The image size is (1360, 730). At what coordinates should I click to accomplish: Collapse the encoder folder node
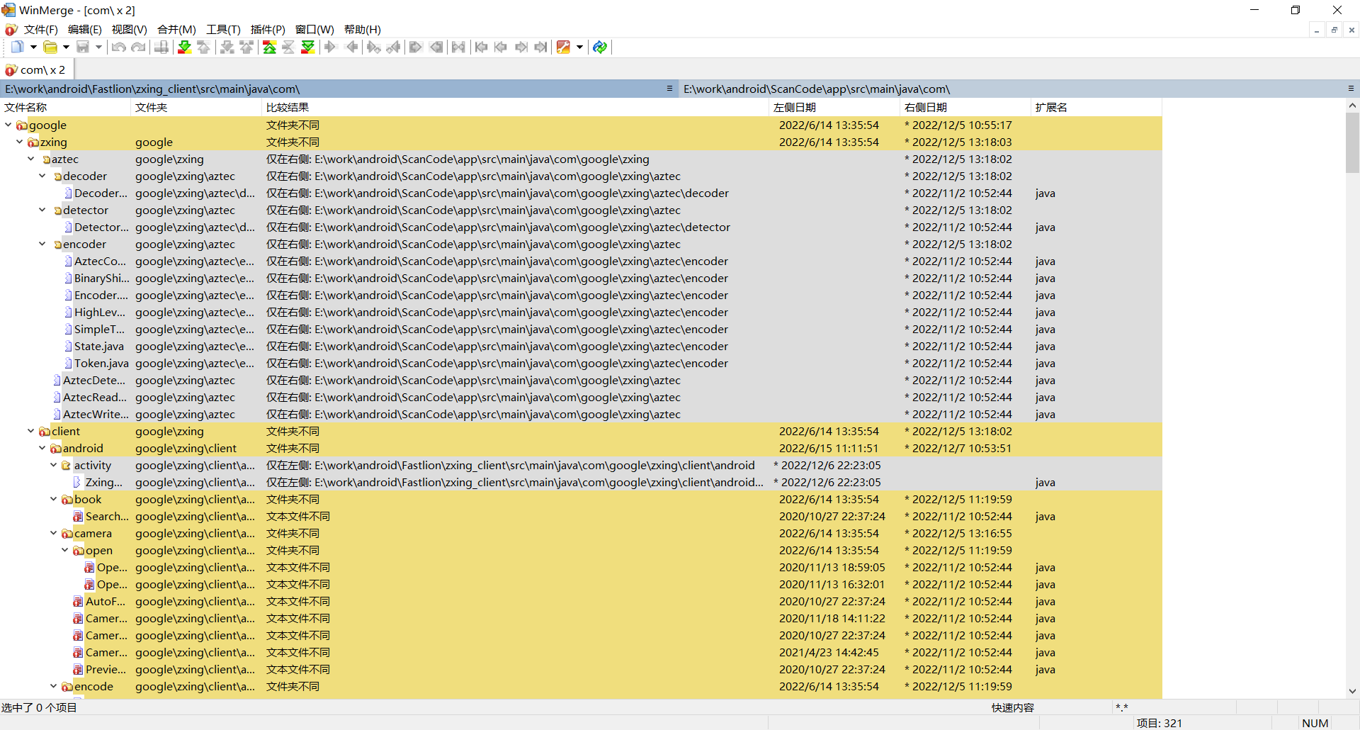coord(42,244)
